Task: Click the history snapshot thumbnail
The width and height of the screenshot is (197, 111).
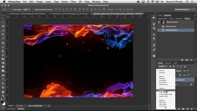Action: [163, 22]
